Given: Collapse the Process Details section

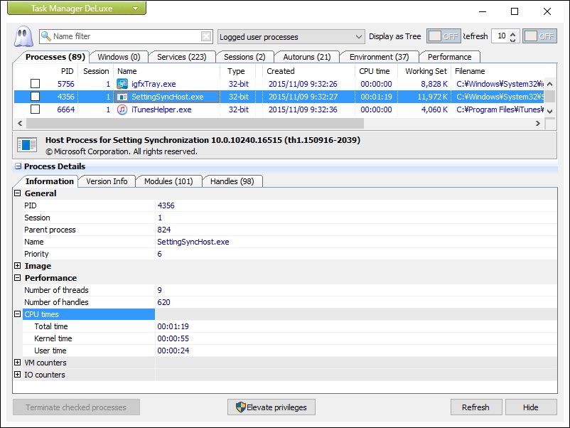Looking at the screenshot, I should click(x=18, y=166).
